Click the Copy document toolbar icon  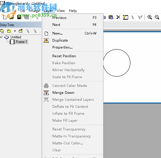coord(105,17)
